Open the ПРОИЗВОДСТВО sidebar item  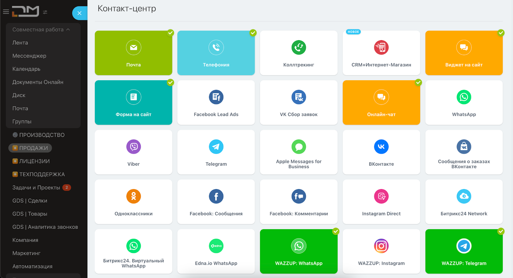(38, 135)
